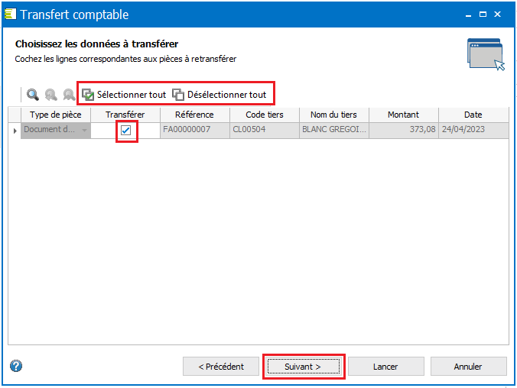The height and width of the screenshot is (388, 517).
Task: Sort by the Référence column header
Action: click(x=193, y=115)
